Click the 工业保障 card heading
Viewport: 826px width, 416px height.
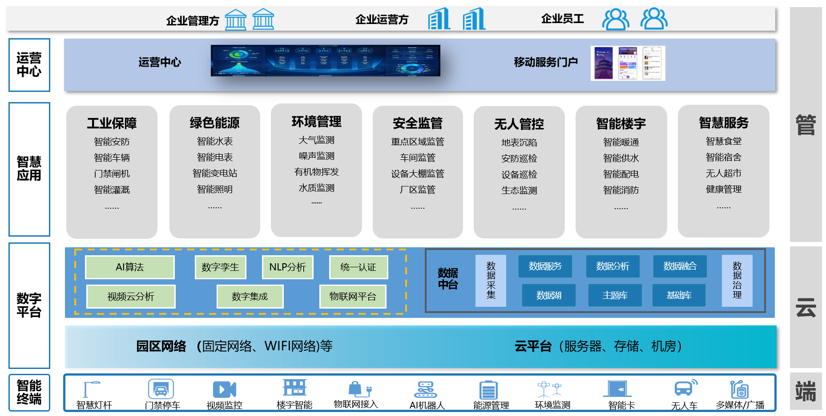pos(112,123)
